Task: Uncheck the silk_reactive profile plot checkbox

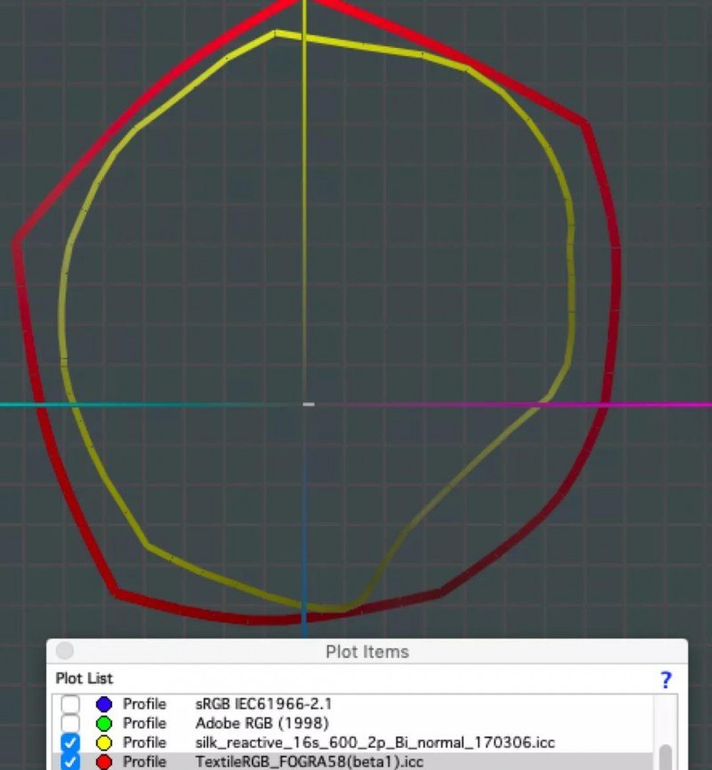Action: pyautogui.click(x=70, y=742)
